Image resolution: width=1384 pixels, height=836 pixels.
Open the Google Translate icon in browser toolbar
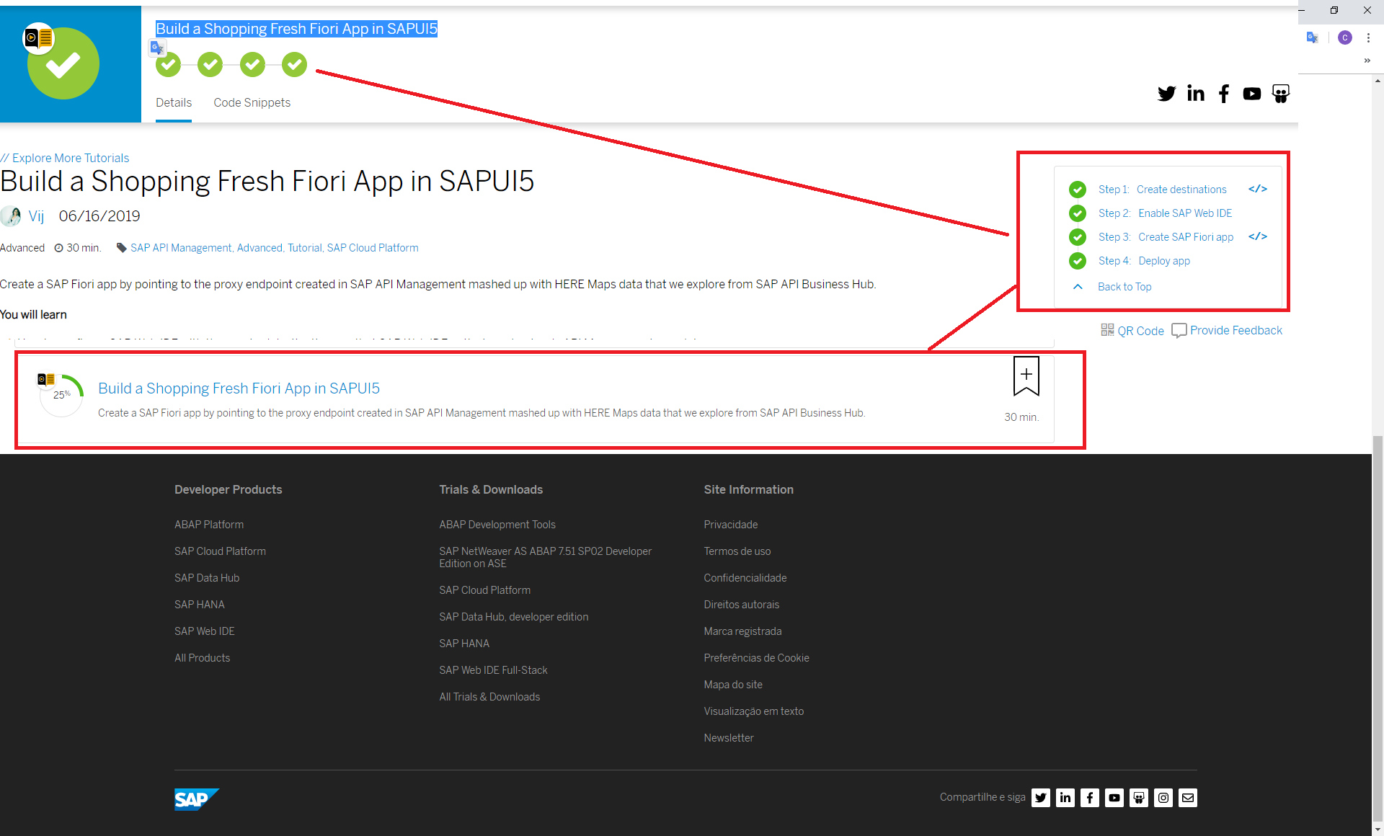click(1312, 37)
